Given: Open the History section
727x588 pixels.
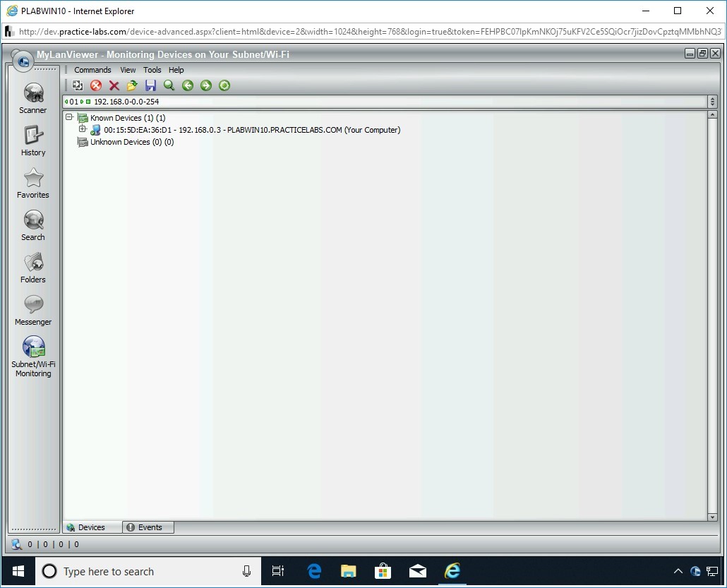Looking at the screenshot, I should coord(33,140).
